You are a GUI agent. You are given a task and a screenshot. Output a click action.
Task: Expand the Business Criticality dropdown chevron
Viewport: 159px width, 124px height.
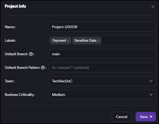tap(151, 95)
